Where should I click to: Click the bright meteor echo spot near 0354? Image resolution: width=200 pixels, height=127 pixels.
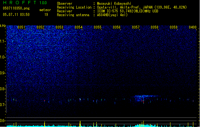(80, 99)
